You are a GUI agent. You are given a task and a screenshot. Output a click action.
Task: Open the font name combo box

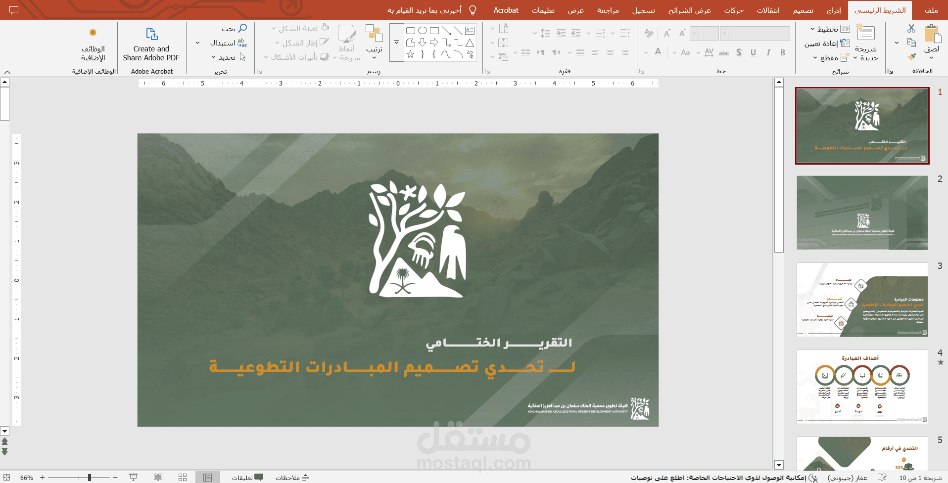(755, 33)
